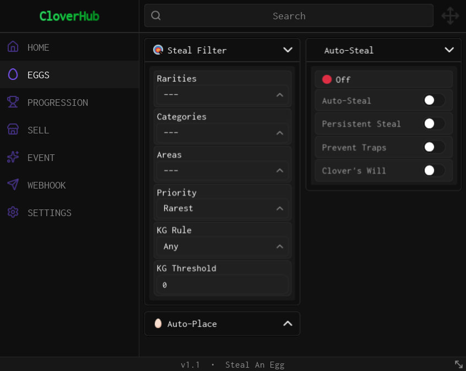Enable the Auto-Steal toggle
This screenshot has height=371, width=466.
pos(434,100)
